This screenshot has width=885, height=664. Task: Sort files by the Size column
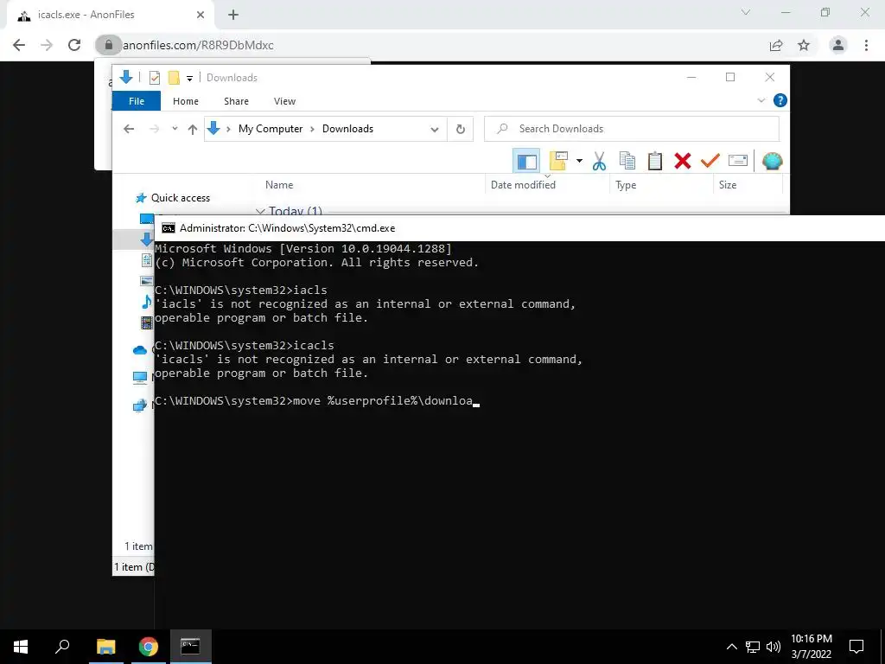coord(728,185)
